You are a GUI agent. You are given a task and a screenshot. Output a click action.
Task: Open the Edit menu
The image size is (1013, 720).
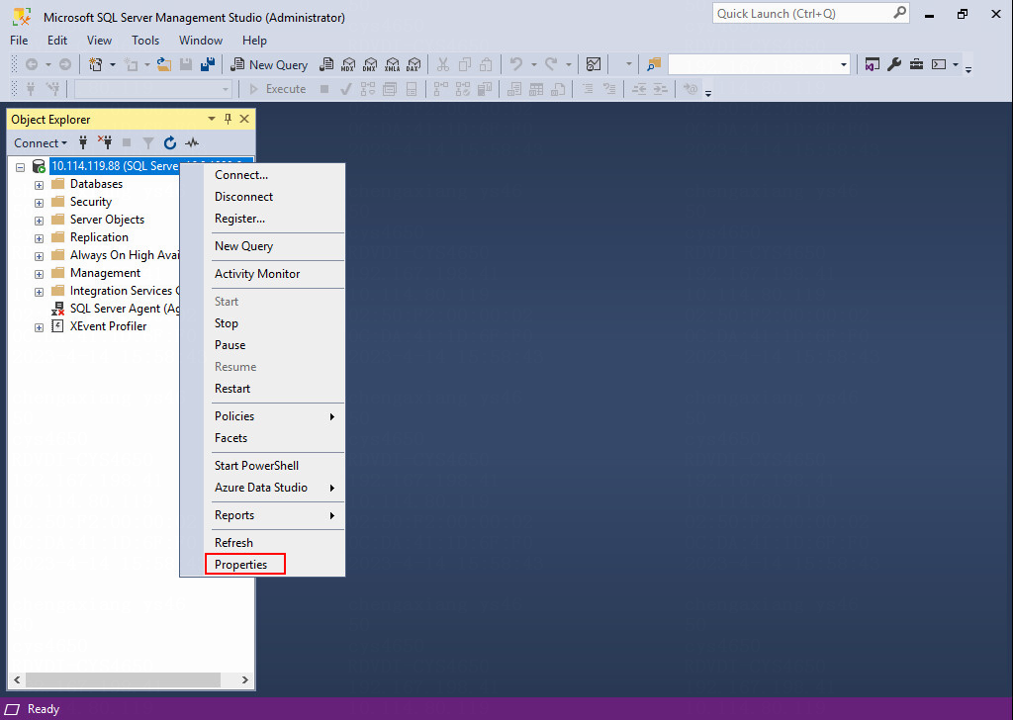(56, 40)
